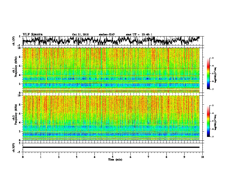
Task: Click time axis tick label "5"
Action: click(x=113, y=157)
